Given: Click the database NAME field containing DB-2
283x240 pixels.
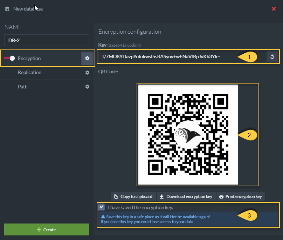Looking at the screenshot, I should point(47,40).
